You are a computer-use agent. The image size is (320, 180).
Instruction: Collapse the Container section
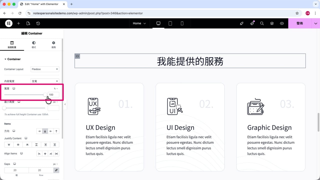tap(12, 59)
